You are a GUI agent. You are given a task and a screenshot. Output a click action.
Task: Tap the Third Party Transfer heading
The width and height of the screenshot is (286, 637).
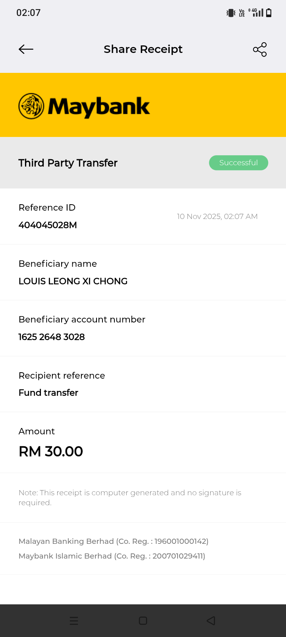point(68,163)
